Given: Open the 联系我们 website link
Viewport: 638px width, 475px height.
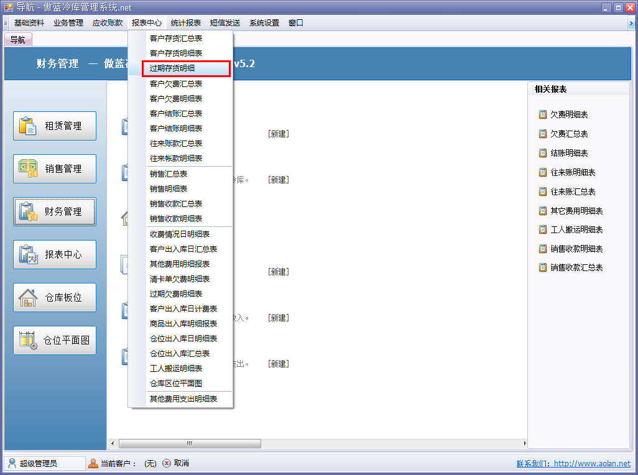Looking at the screenshot, I should (573, 463).
